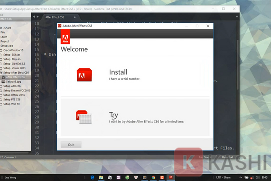Click the ENG language indicator
The width and height of the screenshot is (271, 181).
pyautogui.click(x=263, y=177)
